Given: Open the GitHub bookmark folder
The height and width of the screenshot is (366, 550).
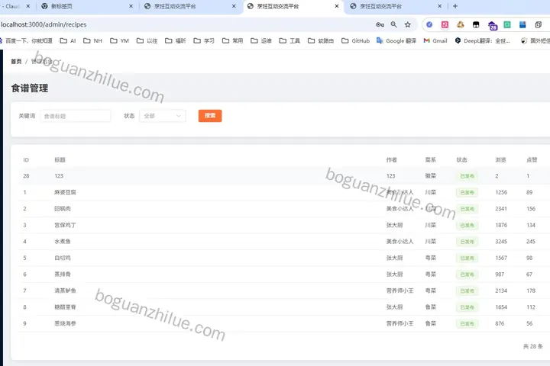Looking at the screenshot, I should pyautogui.click(x=355, y=40).
